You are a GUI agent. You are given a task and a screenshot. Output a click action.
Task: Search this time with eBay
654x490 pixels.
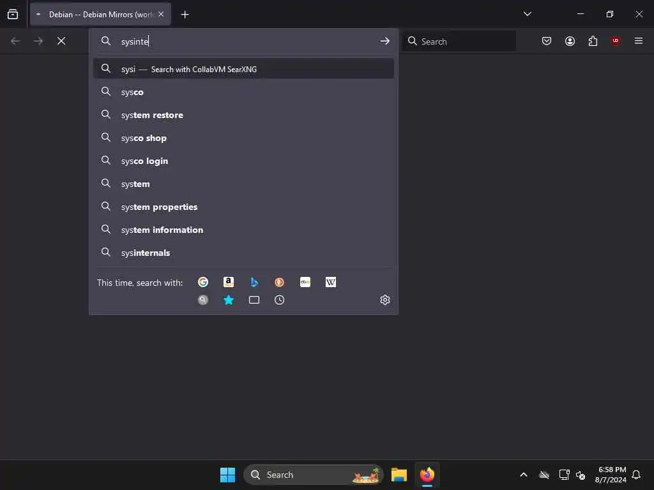pyautogui.click(x=305, y=282)
